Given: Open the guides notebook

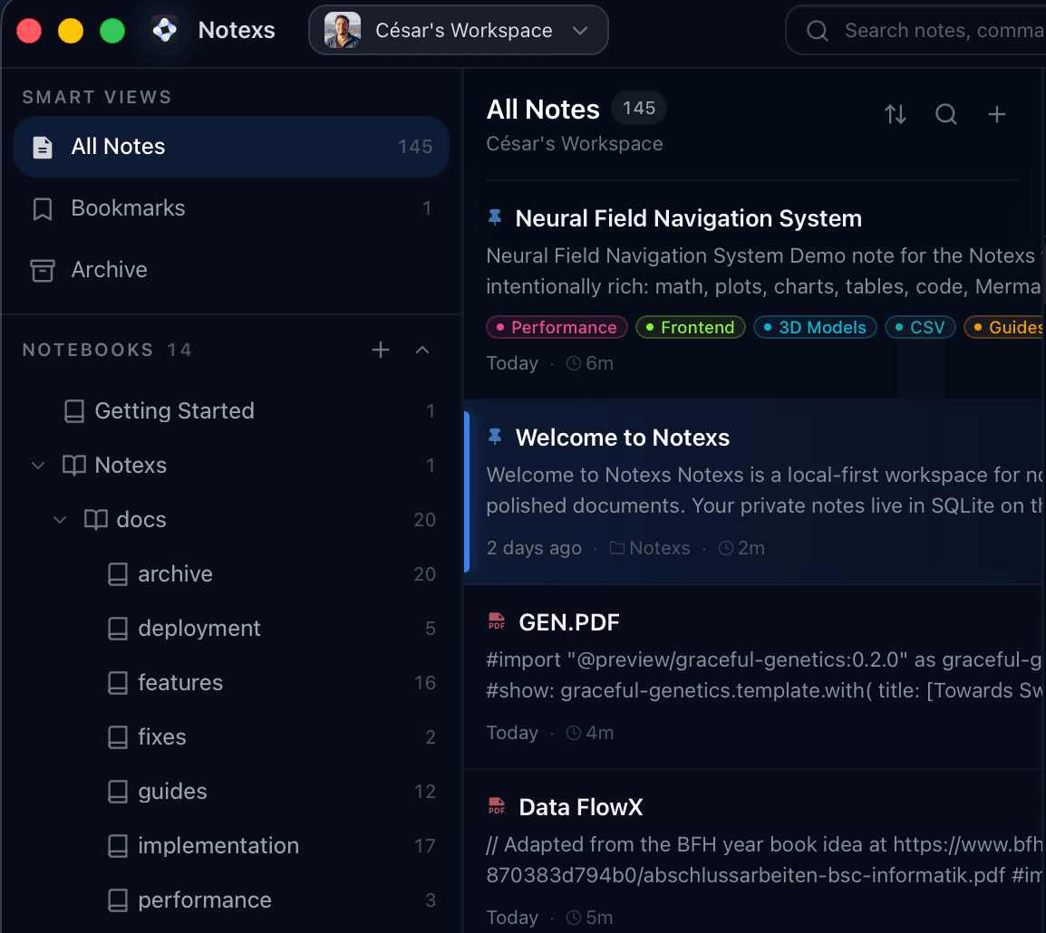Looking at the screenshot, I should click(x=231, y=791).
